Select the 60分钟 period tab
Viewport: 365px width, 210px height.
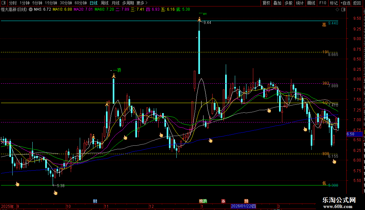(x=80, y=3)
